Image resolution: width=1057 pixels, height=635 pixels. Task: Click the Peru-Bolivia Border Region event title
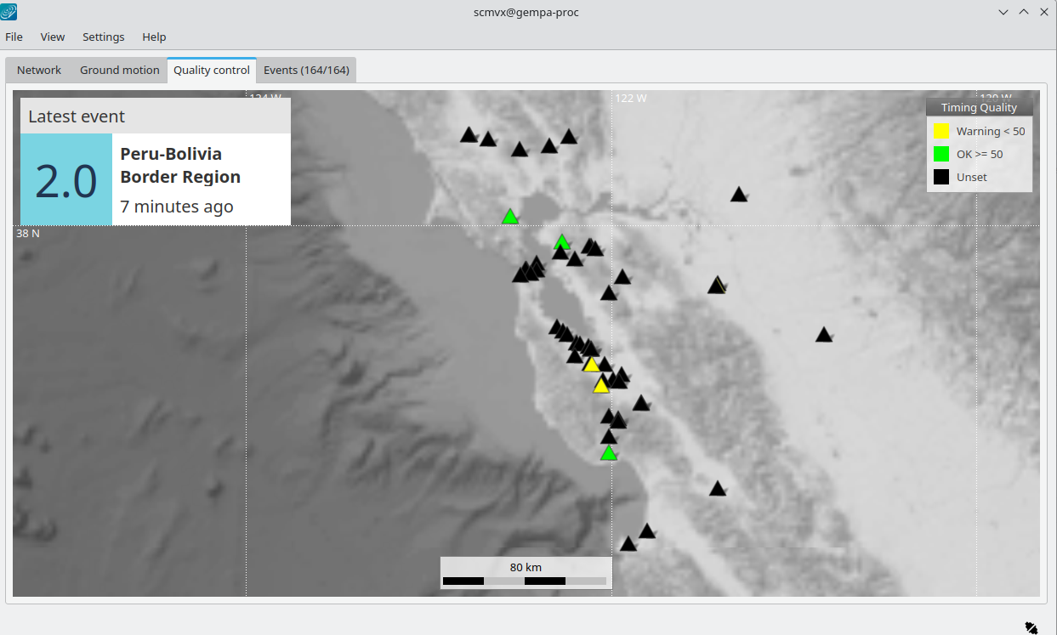(x=180, y=166)
